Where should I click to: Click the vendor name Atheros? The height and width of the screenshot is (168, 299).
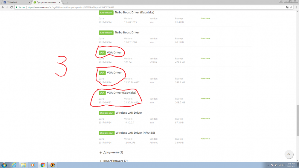click(x=154, y=143)
